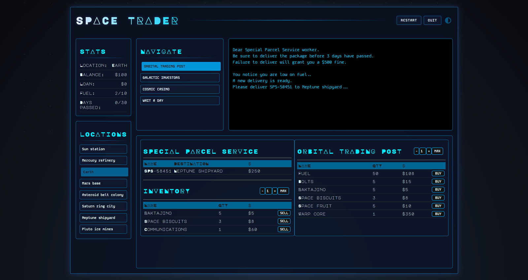Screen dimensions: 528x280
Task: Travel to Neptune shipyard
Action: [x=103, y=218]
